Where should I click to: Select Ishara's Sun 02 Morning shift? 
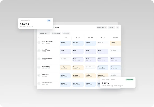pyautogui.click(x=78, y=43)
